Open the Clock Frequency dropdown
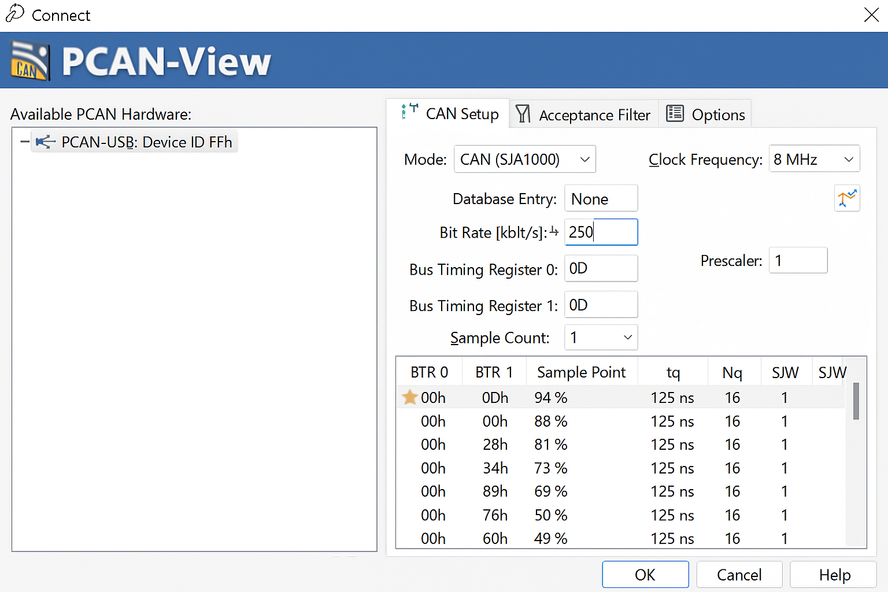The height and width of the screenshot is (592, 888). click(x=814, y=159)
